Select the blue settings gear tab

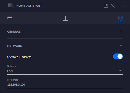tap(121, 18)
